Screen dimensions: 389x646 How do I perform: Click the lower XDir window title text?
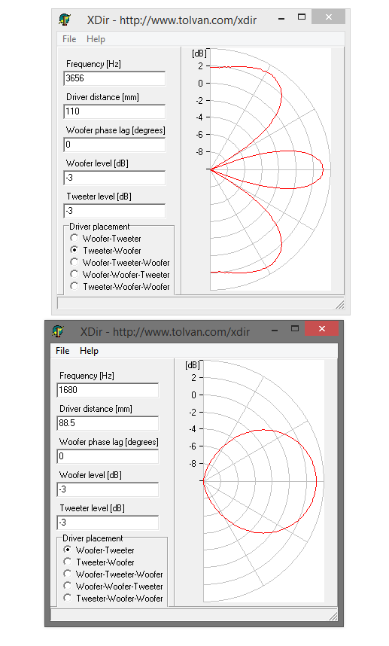[165, 331]
